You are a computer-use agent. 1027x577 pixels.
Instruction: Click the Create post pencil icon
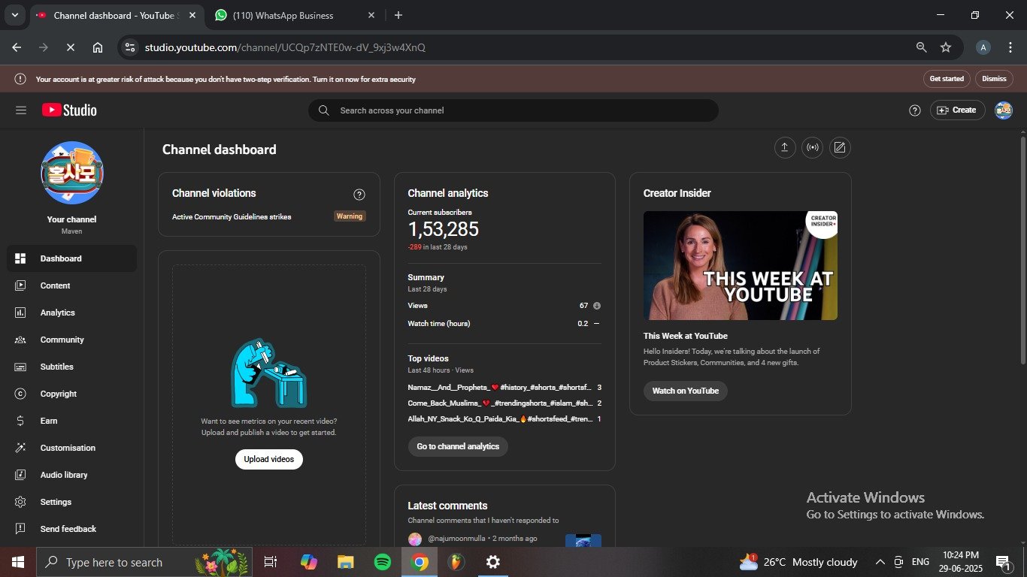[840, 148]
